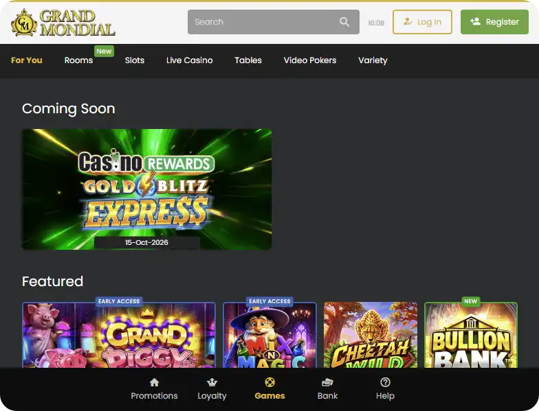This screenshot has width=539, height=411.
Task: Open the Log In button
Action: pos(422,22)
